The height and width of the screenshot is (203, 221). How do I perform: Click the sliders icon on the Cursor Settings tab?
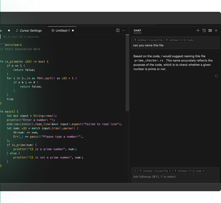17,31
